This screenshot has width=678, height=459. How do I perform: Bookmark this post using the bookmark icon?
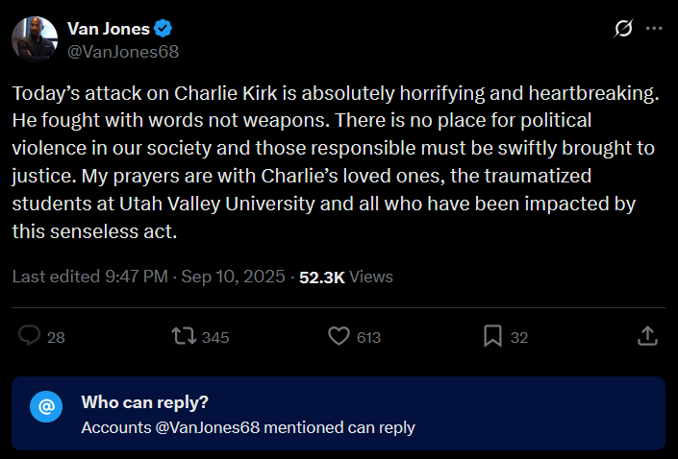point(492,336)
